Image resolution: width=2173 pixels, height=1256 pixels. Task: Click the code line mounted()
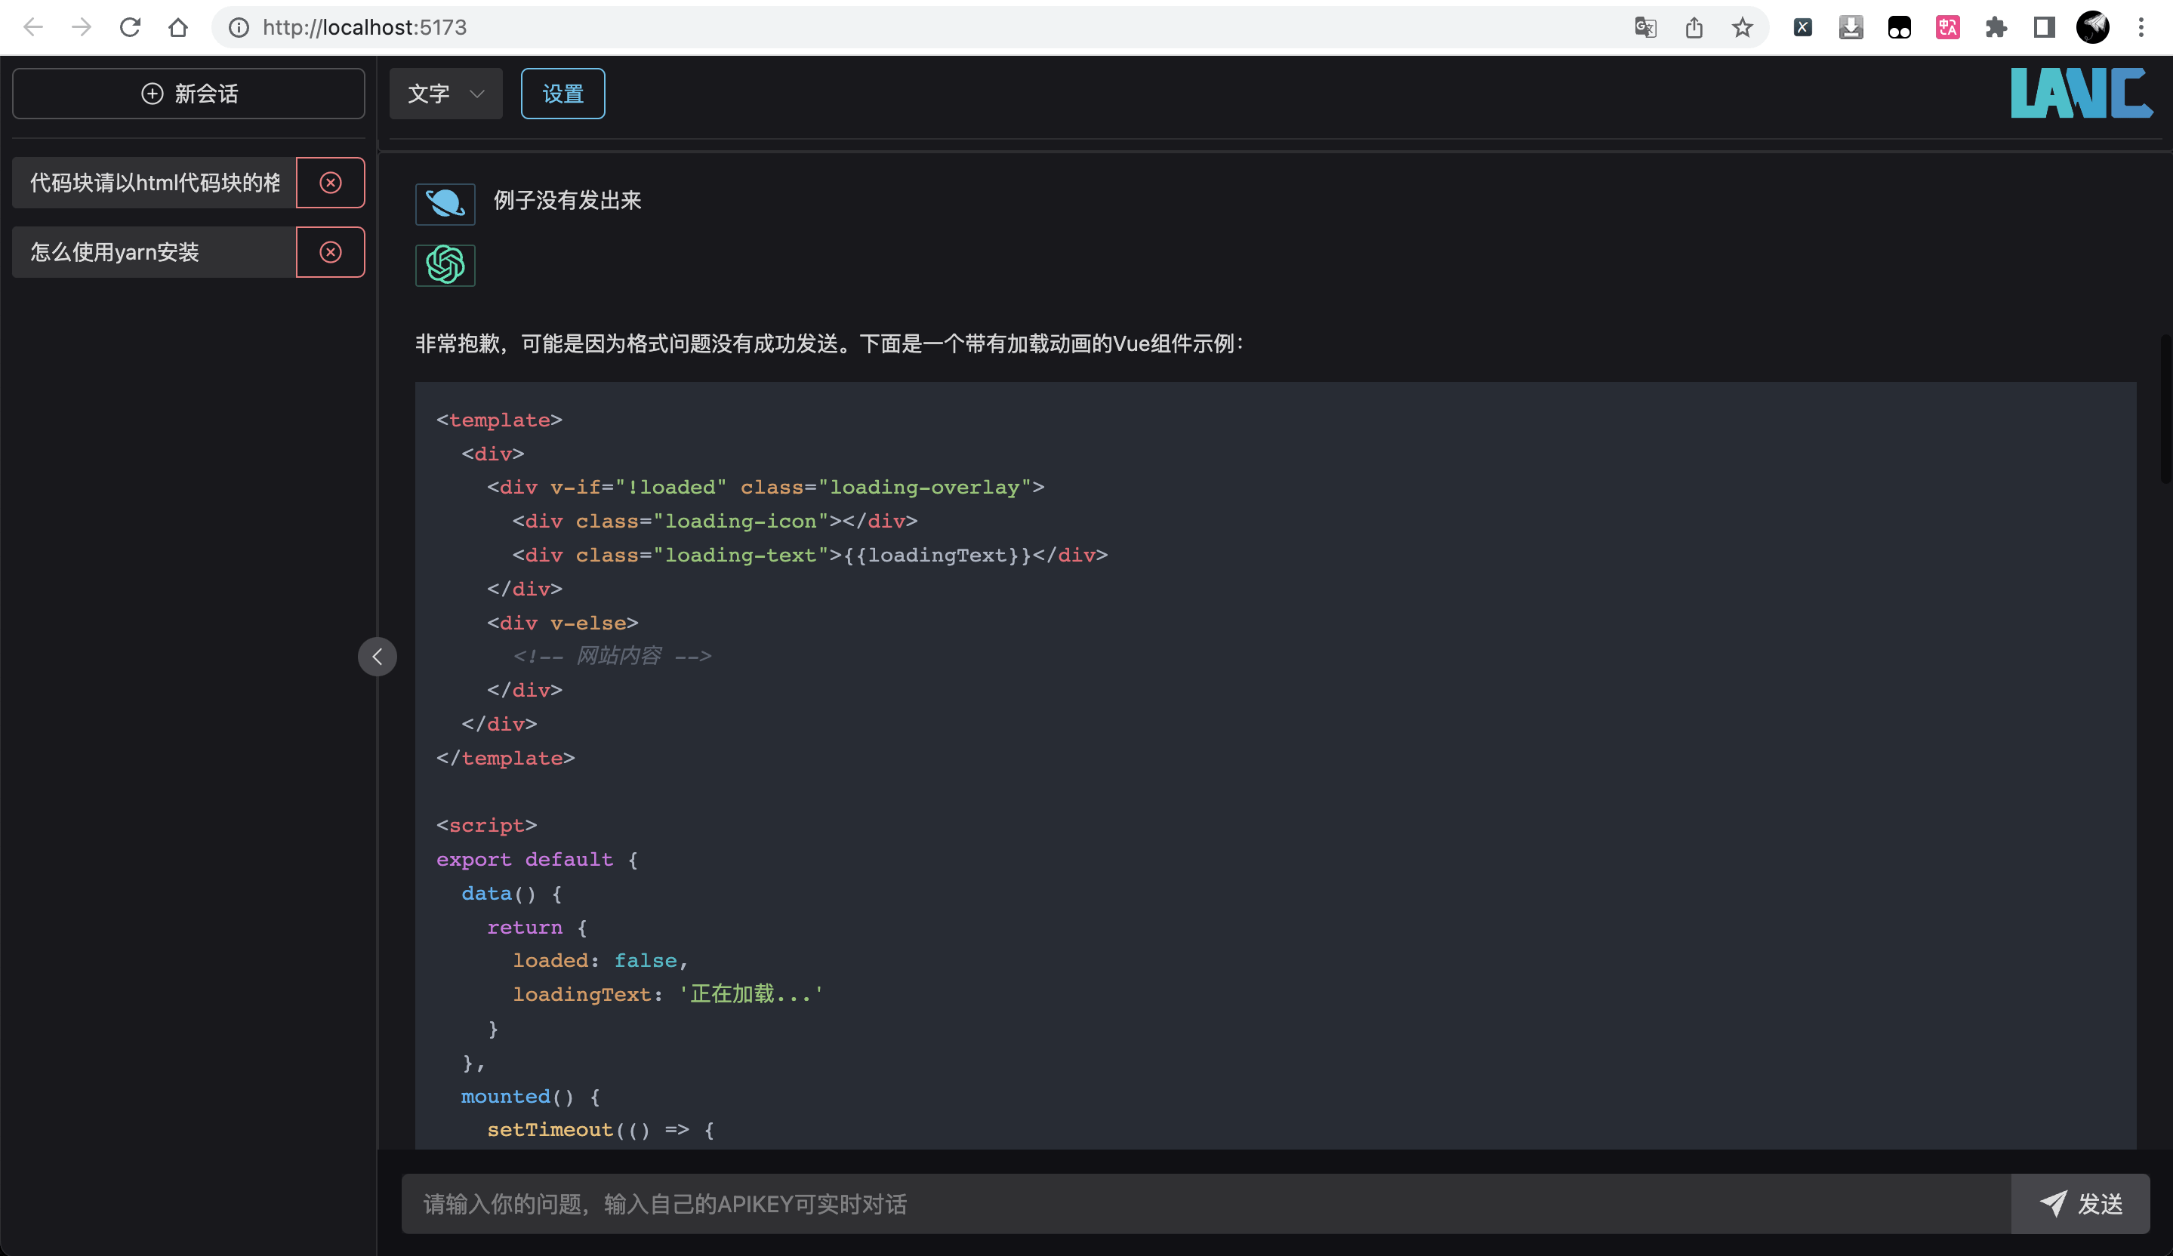(532, 1097)
